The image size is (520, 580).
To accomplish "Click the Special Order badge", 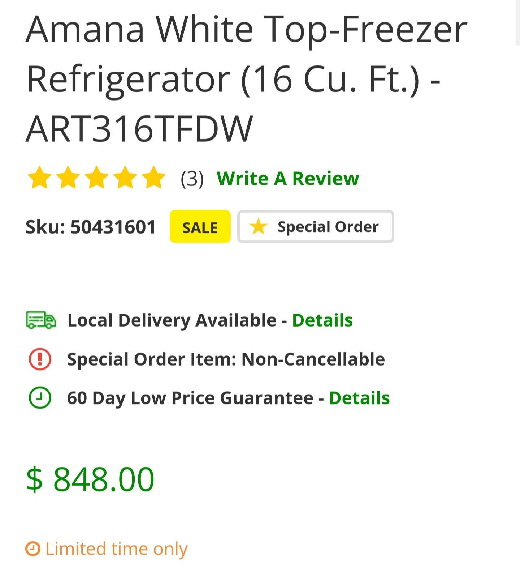I will point(316,226).
